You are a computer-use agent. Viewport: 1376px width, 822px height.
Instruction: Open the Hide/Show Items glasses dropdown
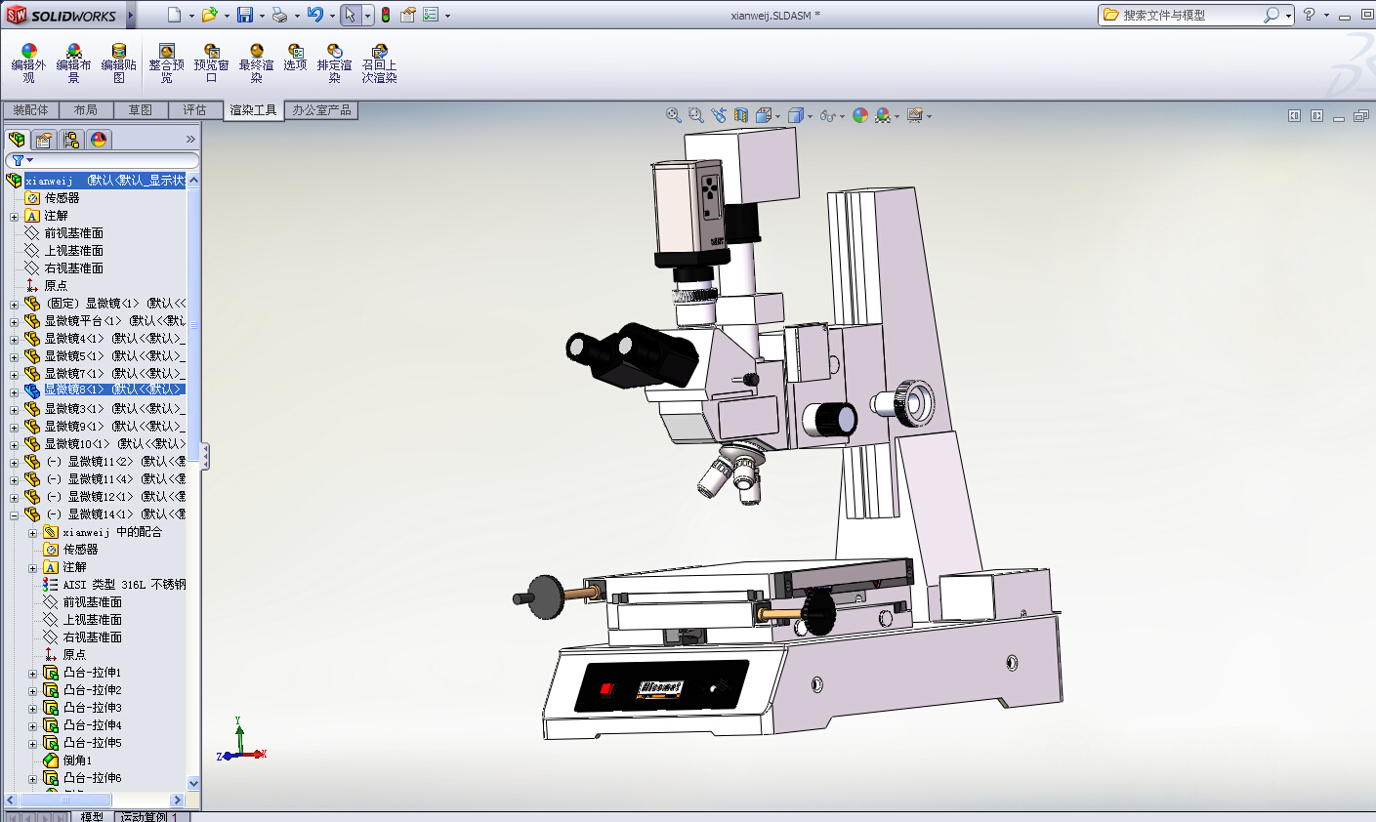(830, 115)
